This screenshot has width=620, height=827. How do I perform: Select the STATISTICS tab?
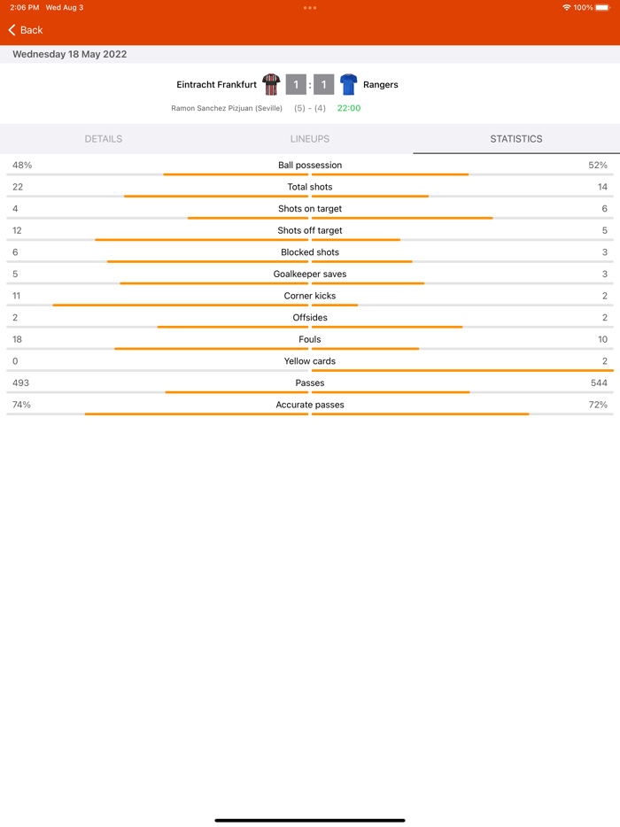pyautogui.click(x=515, y=139)
